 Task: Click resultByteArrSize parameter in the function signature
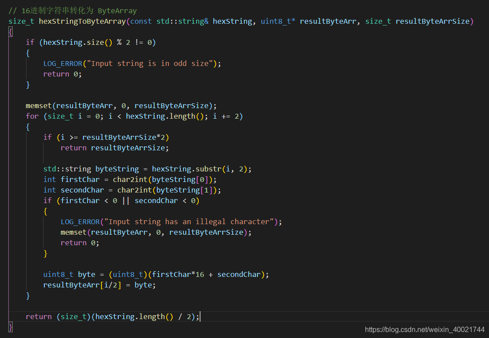point(432,21)
